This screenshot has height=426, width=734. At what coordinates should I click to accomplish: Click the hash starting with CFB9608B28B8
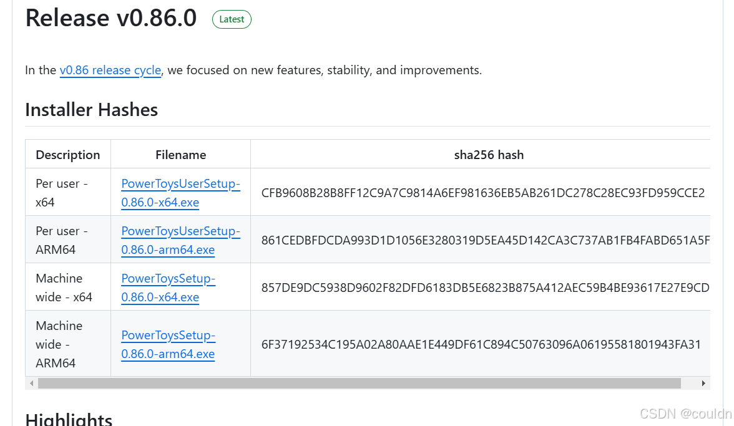482,193
